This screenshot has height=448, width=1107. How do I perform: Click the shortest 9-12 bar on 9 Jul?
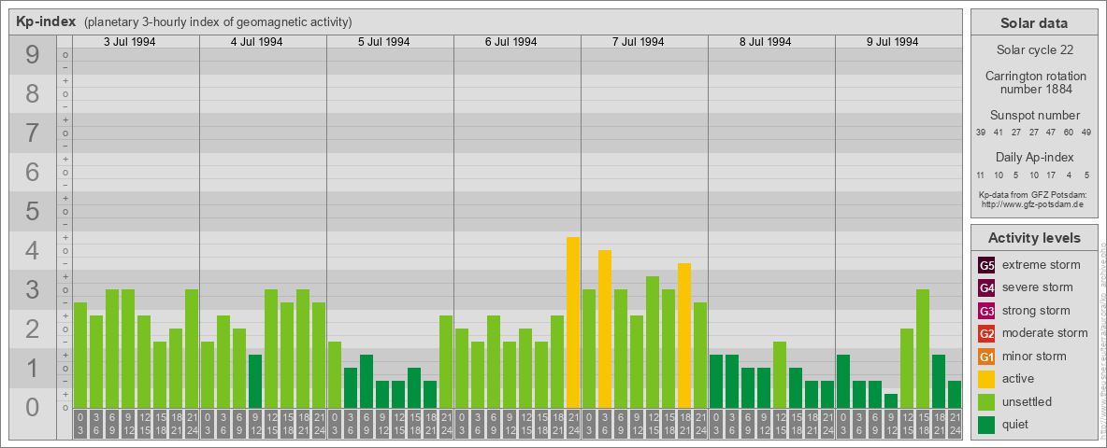point(891,400)
